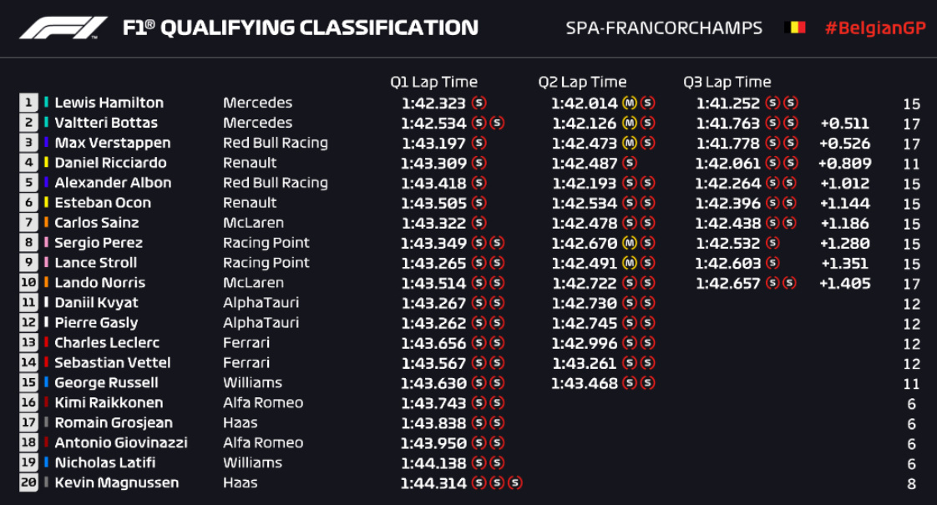Select the Q1 Lap Time column header
937x505 pixels.
433,82
